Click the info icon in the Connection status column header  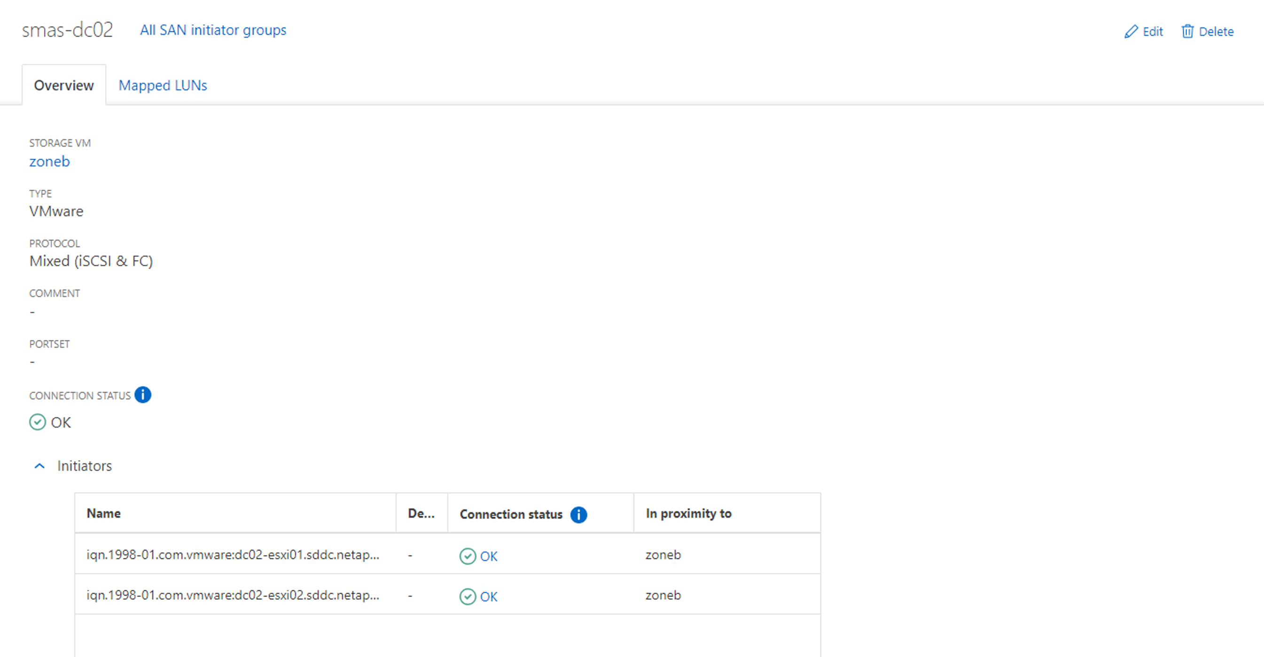coord(578,514)
